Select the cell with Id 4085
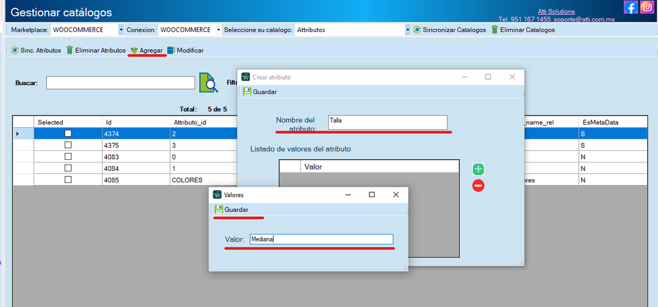Viewport: 658px width, 307px height. pos(136,179)
